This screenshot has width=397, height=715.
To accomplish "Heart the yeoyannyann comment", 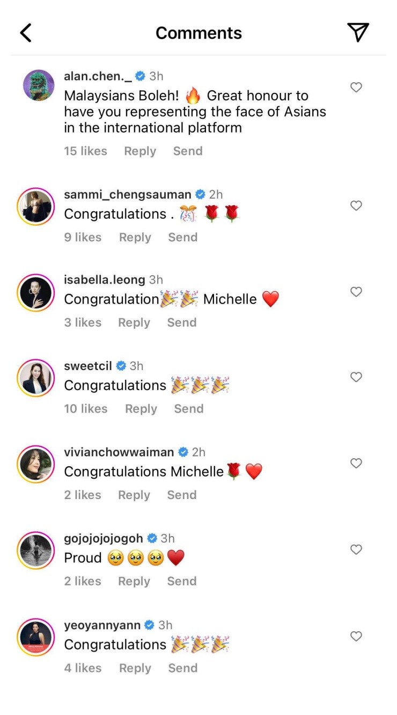I will [356, 636].
